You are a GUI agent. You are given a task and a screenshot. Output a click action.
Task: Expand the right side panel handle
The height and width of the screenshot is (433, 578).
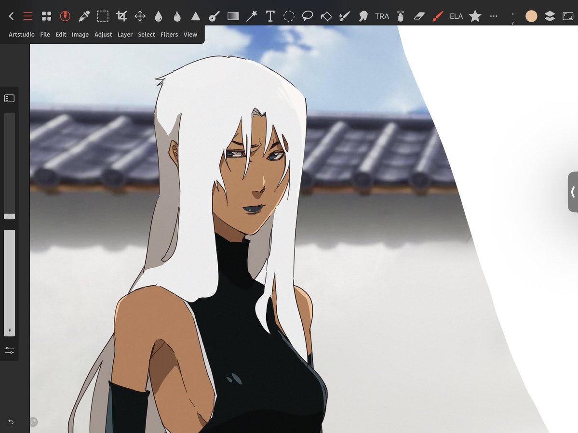[x=573, y=192]
